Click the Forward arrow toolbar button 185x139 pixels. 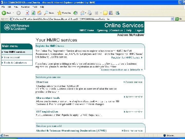coord(18,13)
